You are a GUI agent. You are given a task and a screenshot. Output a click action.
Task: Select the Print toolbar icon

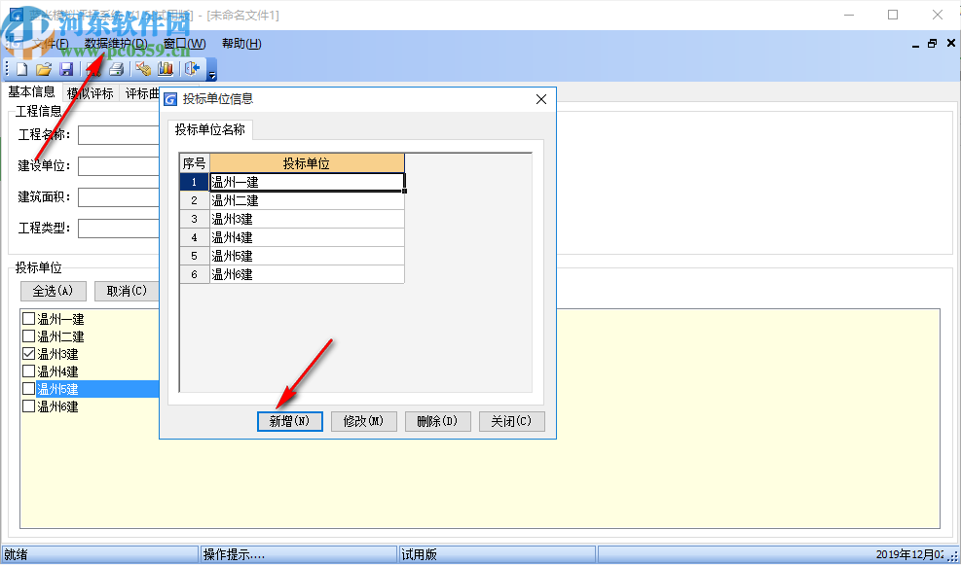coord(117,69)
